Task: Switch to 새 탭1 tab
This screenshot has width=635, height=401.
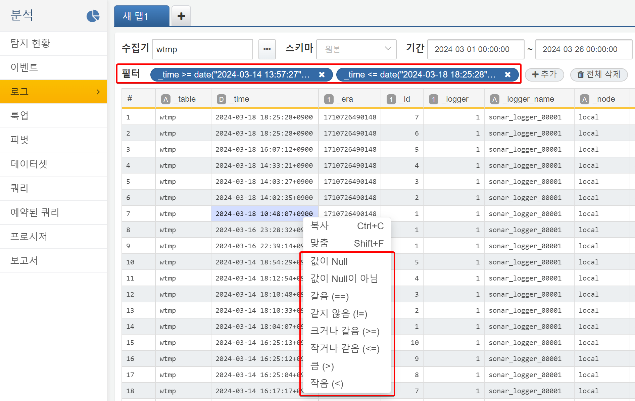Action: [x=142, y=16]
